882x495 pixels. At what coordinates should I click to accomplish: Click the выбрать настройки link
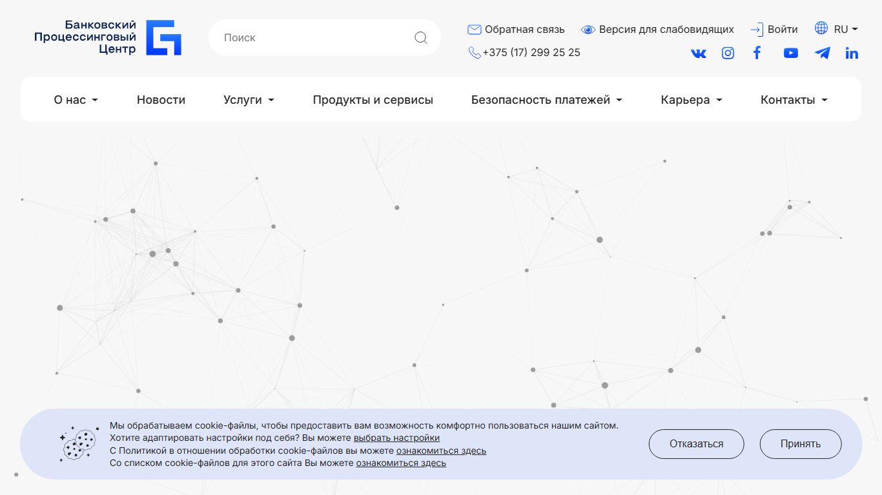click(396, 438)
